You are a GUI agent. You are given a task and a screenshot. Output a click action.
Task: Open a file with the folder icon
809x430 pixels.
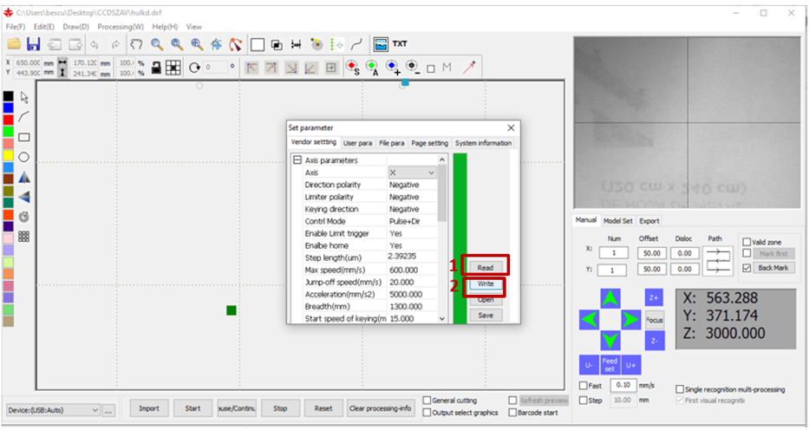click(14, 44)
